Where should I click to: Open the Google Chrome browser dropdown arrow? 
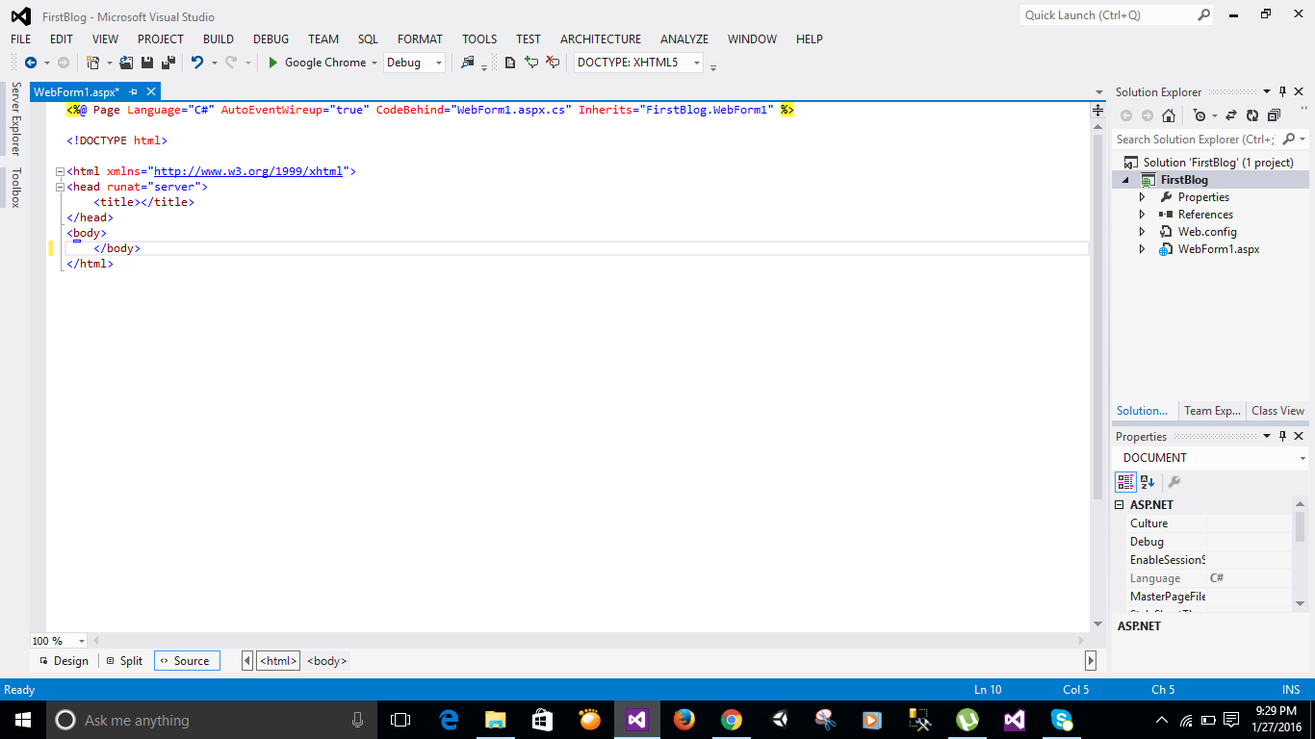374,64
